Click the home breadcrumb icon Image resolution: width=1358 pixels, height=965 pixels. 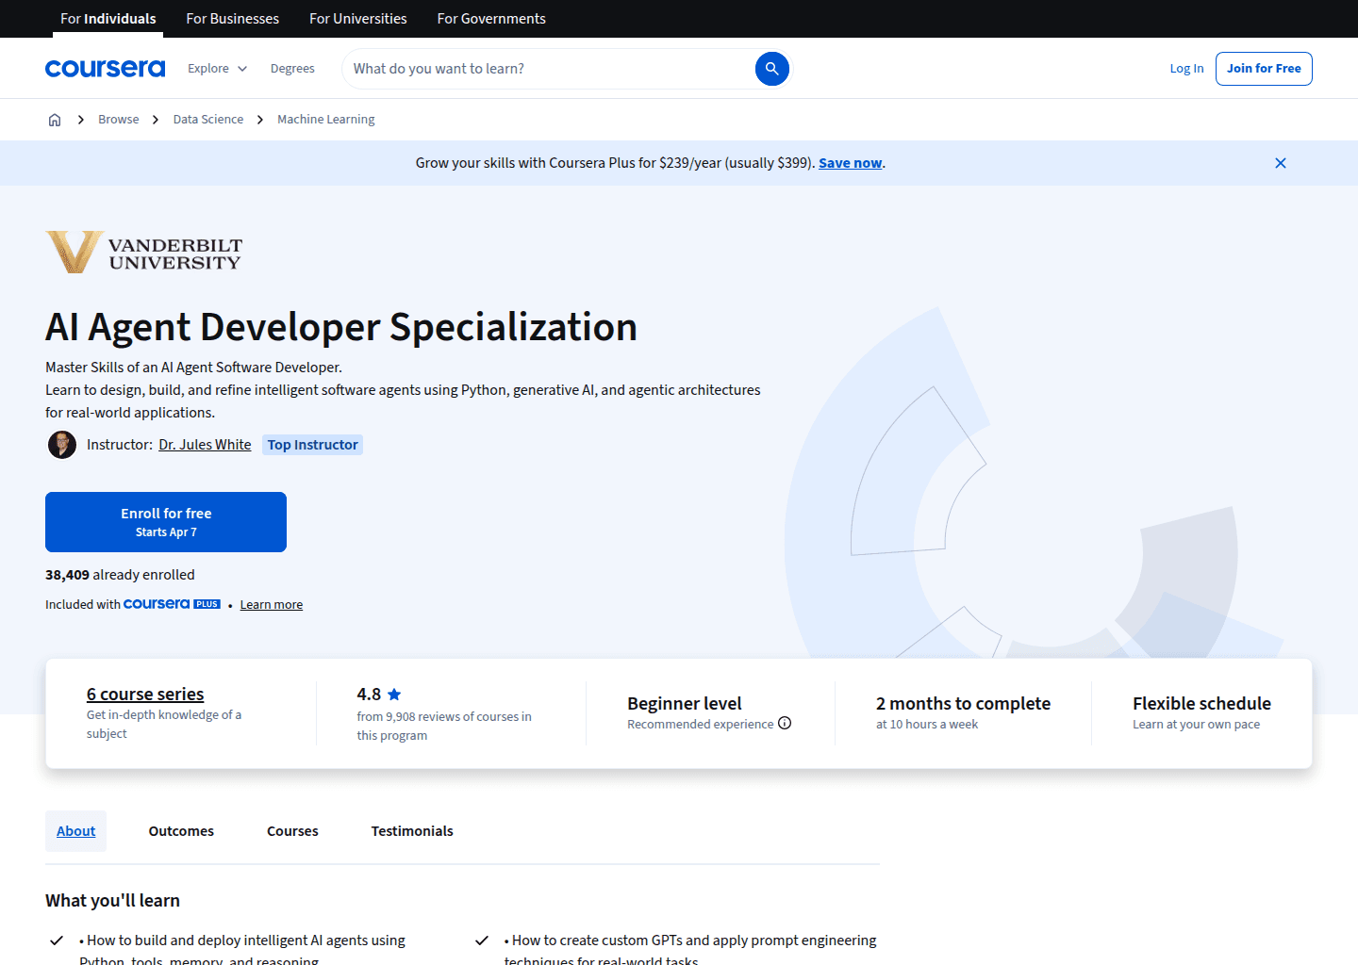tap(54, 119)
